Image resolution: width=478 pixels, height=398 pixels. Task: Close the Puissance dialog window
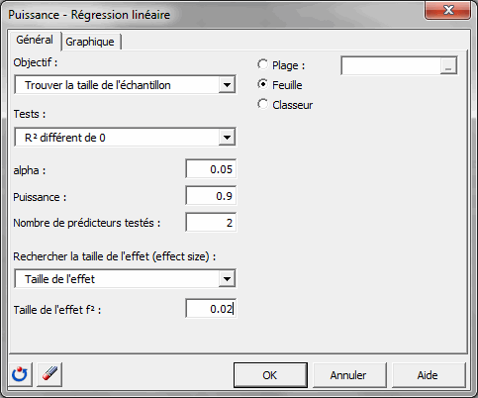click(x=448, y=10)
